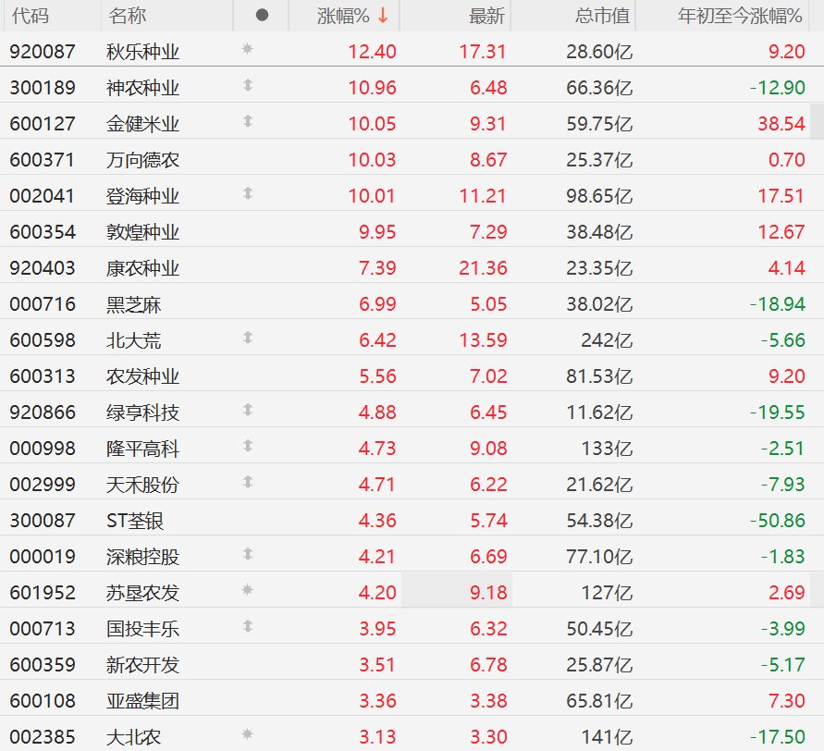Open stock 亚盛集团
Screen dimensions: 824x751
143,701
